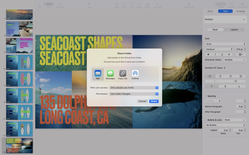Open the Druk font family dropdown
Screen dimensions: 249x155
coord(225,44)
